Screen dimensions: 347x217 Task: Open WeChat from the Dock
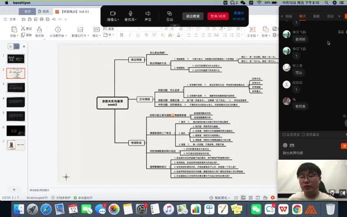coord(256,209)
